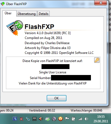111x124 pixels.
Task: Click the gear-shaped eye tray icon
Action: tap(54, 119)
